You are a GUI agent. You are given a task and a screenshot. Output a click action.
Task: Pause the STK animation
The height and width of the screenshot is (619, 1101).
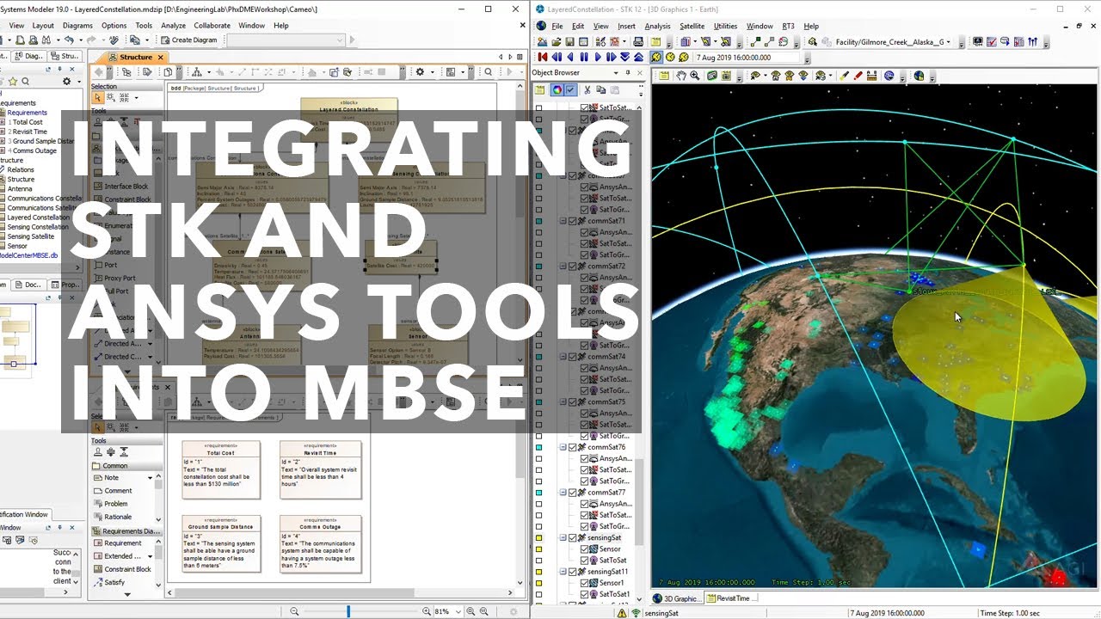point(584,57)
